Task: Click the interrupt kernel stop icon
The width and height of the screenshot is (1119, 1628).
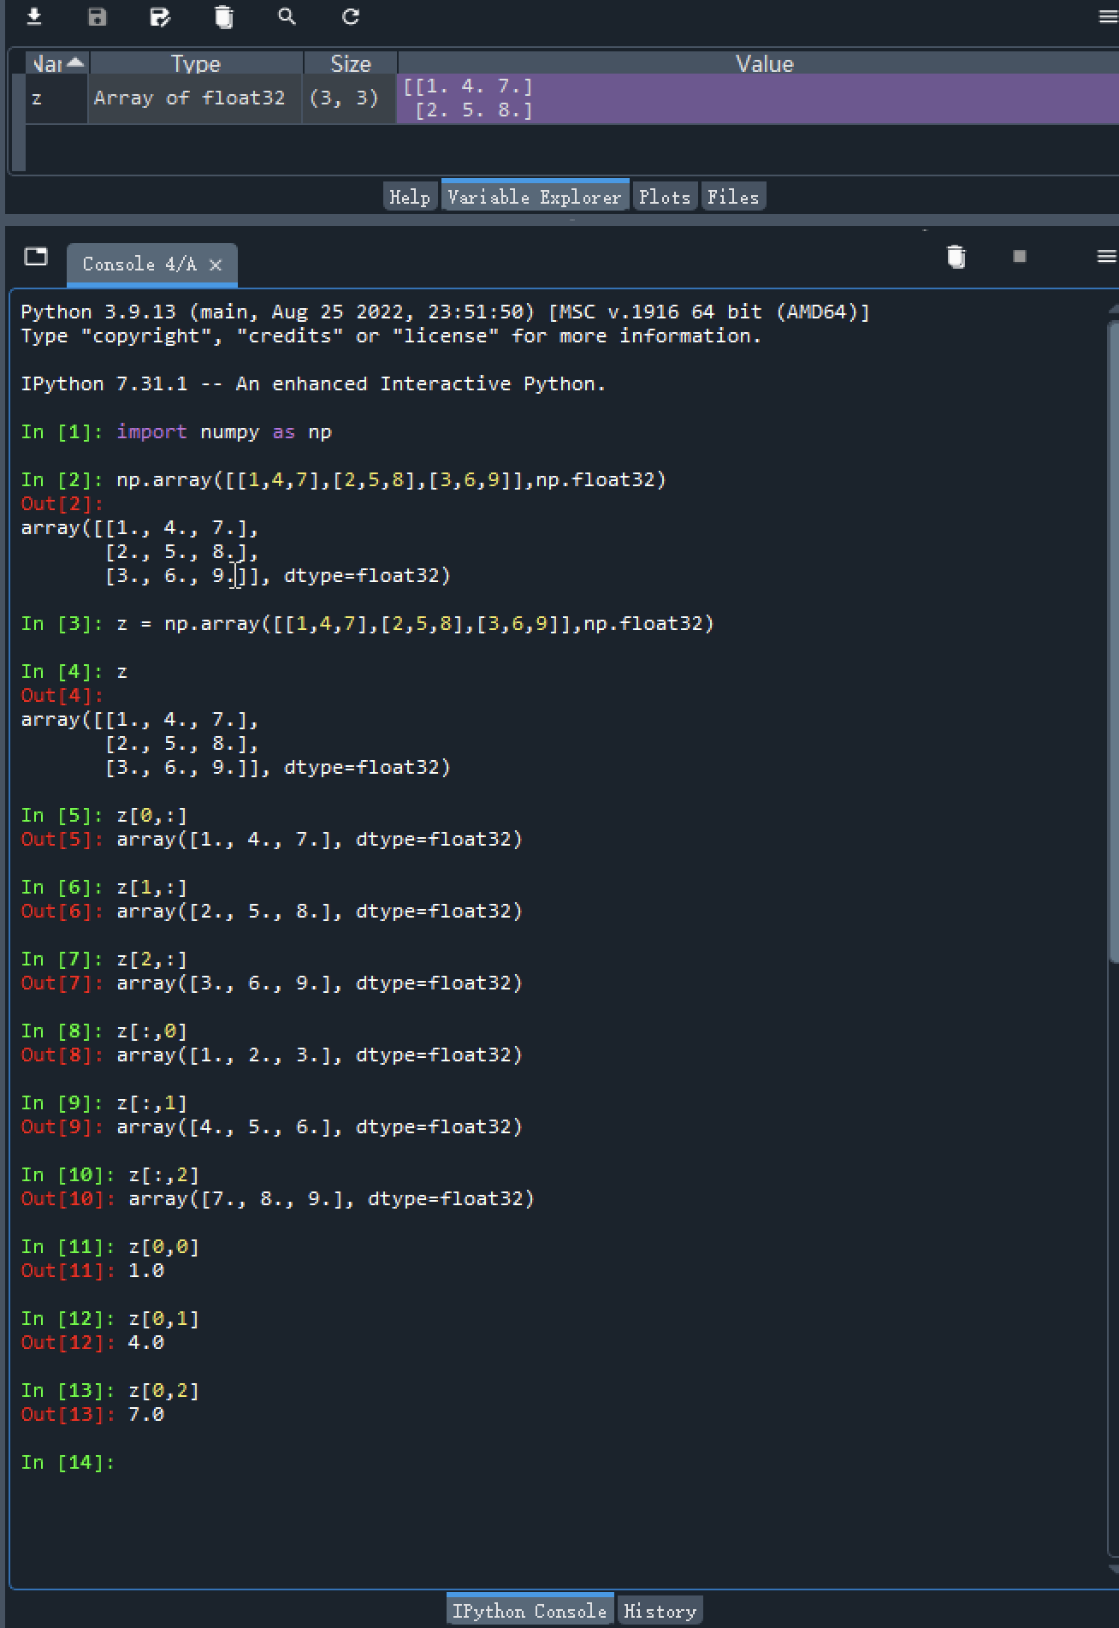Action: point(1019,256)
